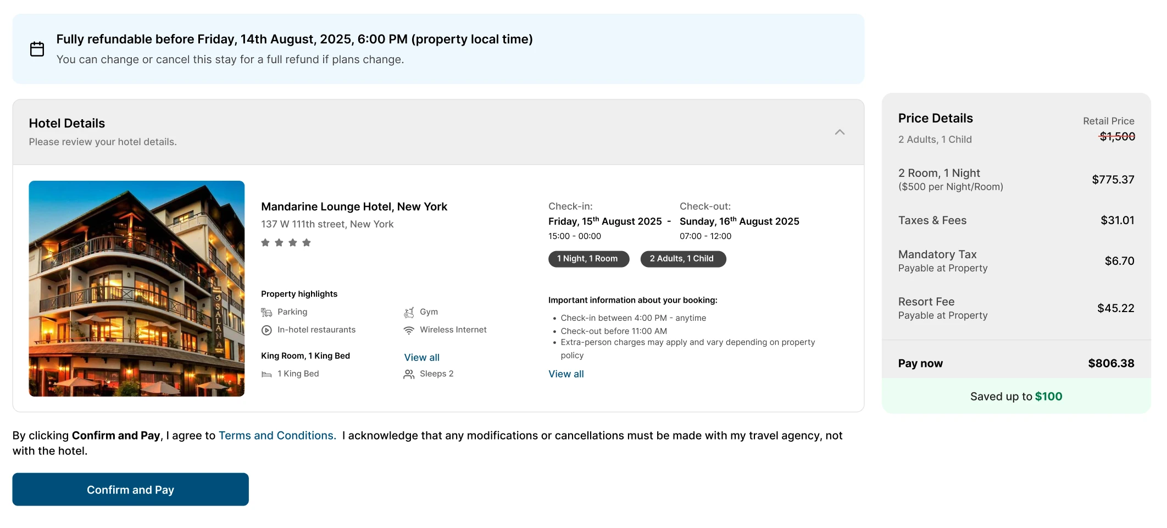Click the check-out date Sunday, 16th August 2025

click(740, 221)
